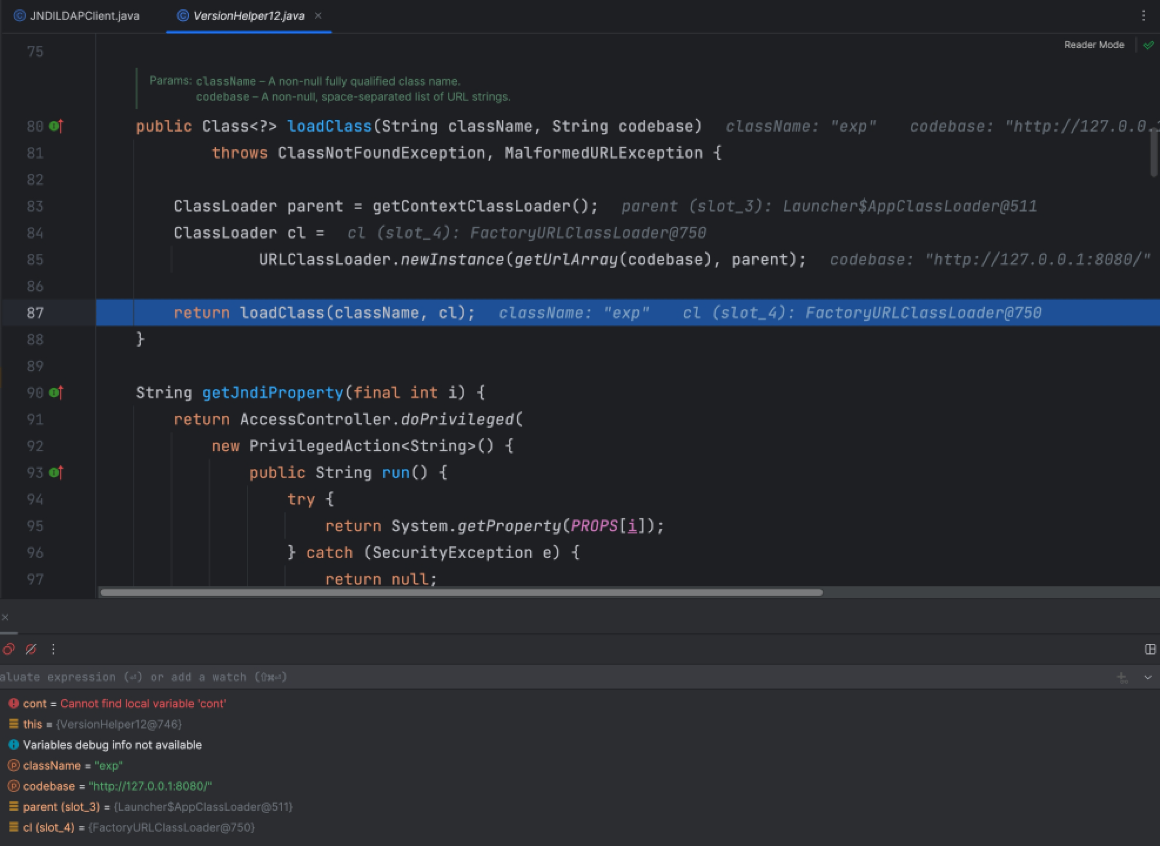This screenshot has width=1160, height=846.
Task: Close the debug tool panel tab
Action: [x=5, y=617]
